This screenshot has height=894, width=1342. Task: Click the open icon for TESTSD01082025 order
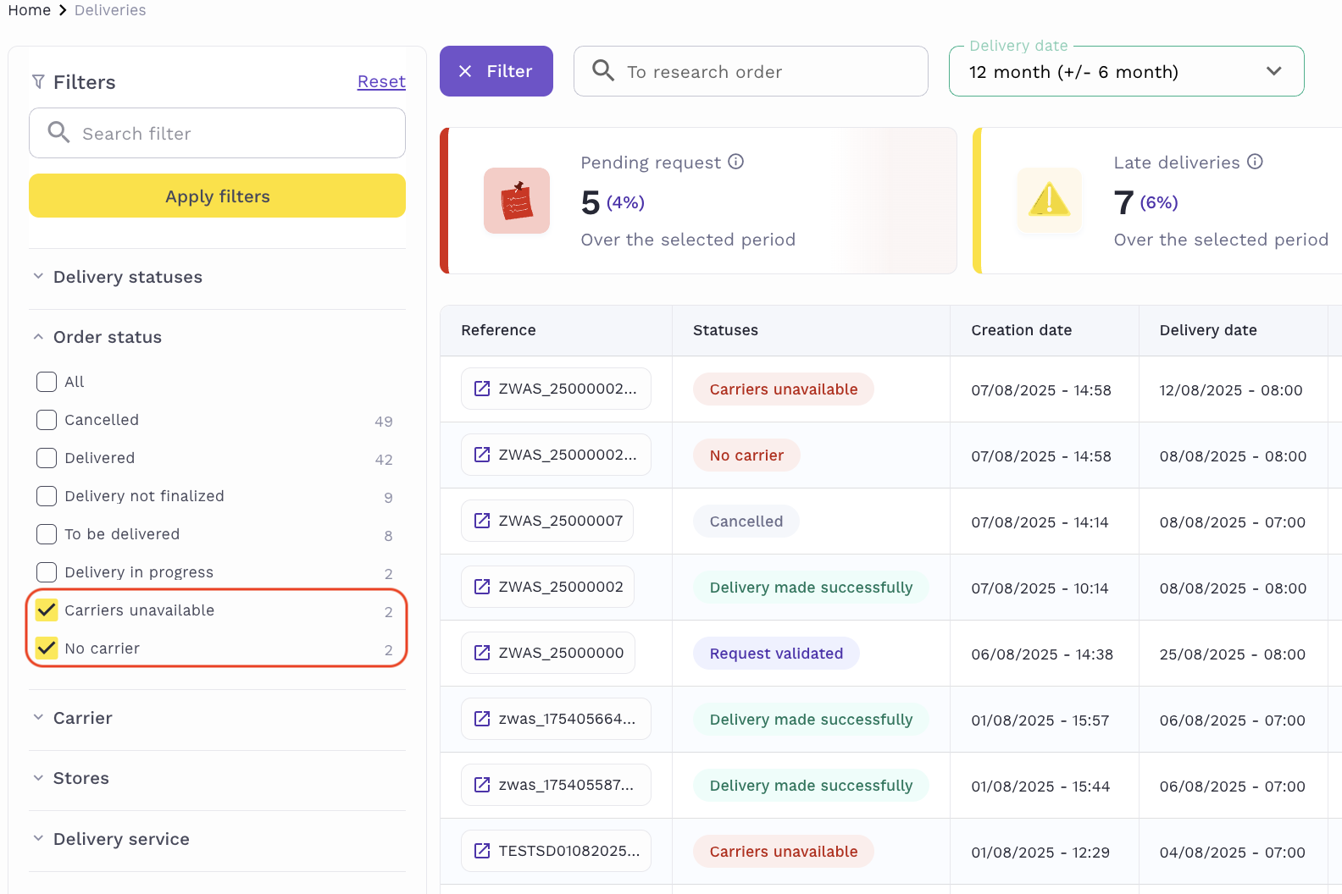482,851
